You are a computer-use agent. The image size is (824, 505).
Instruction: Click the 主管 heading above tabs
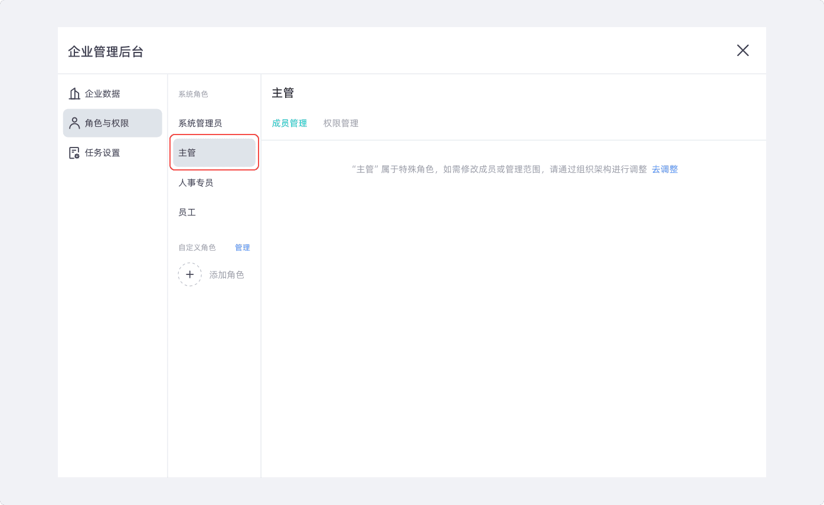coord(283,93)
